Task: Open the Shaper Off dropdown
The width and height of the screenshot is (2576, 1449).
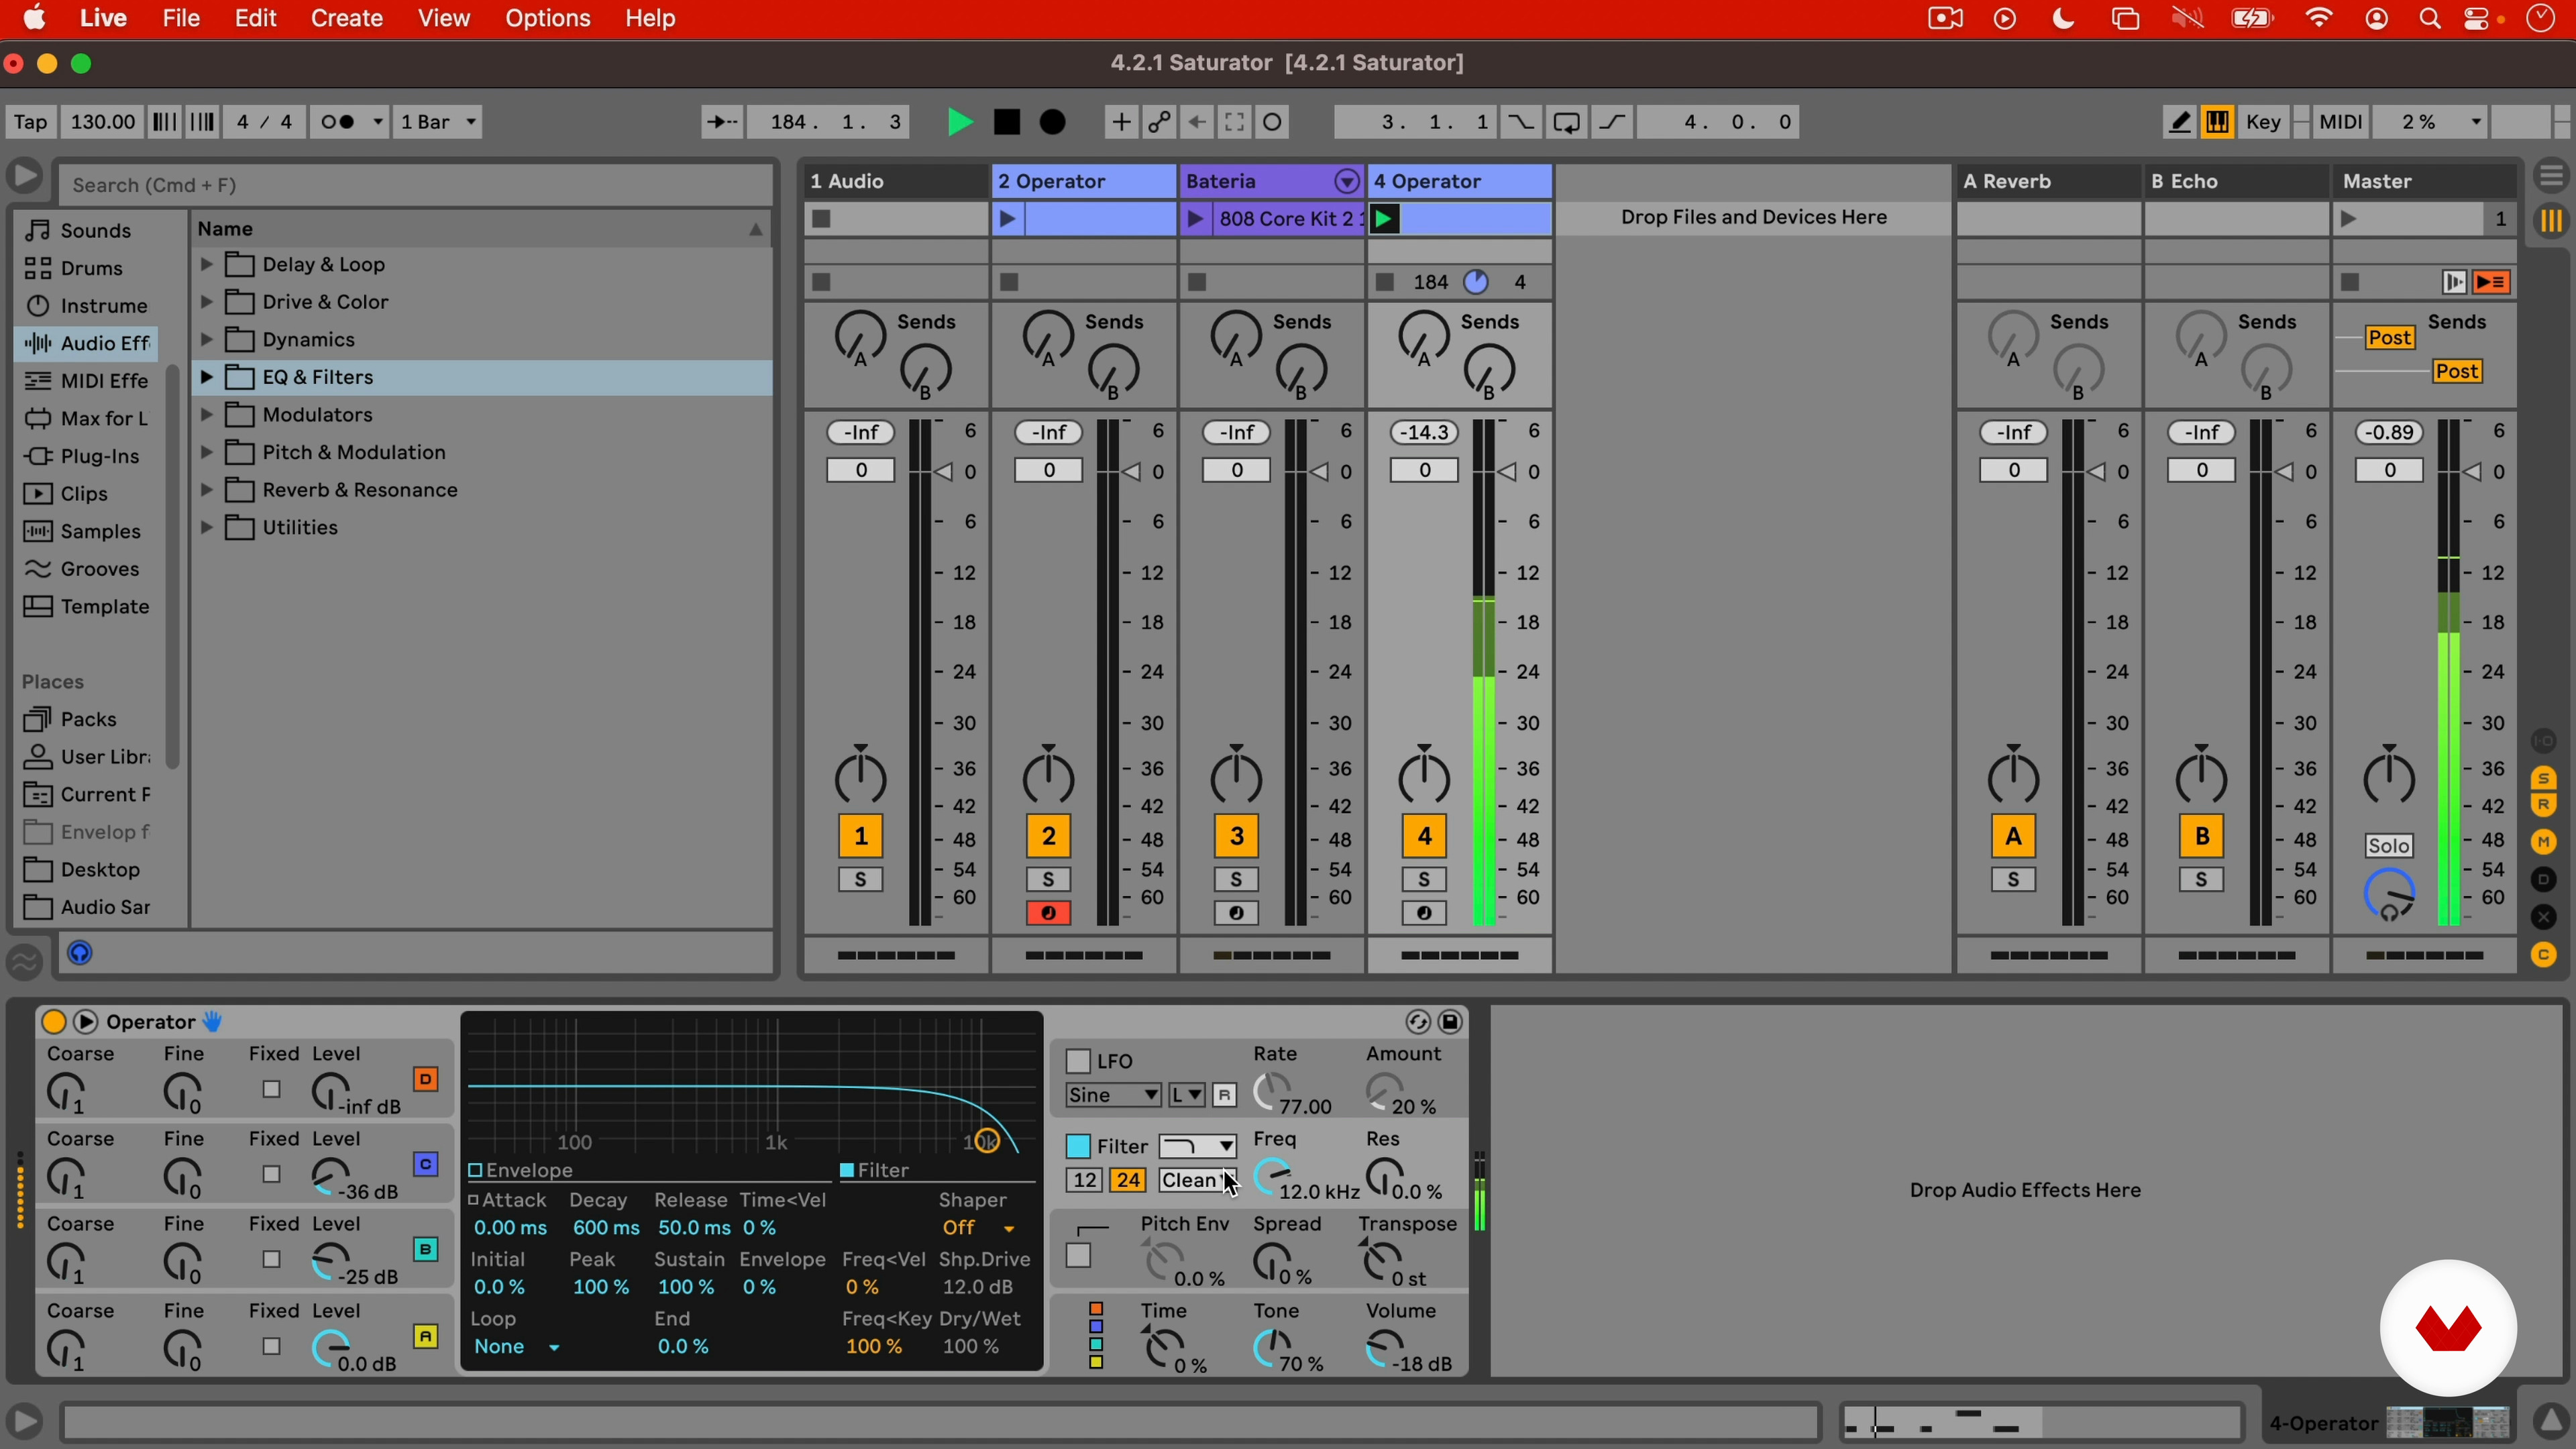Action: (x=978, y=1228)
